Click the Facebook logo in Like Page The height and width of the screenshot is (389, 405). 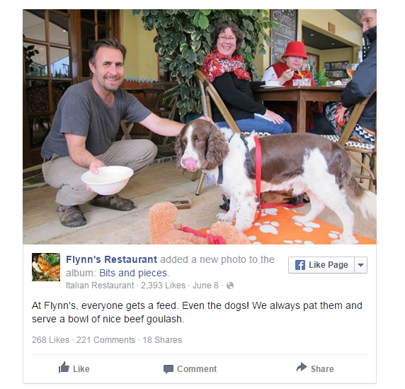[x=300, y=265]
